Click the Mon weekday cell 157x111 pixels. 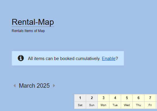103,105
